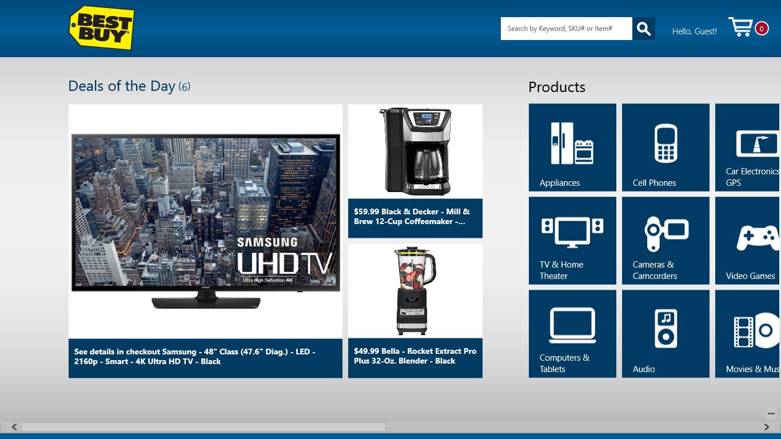Click the Best Buy logo
781x439 pixels.
click(x=101, y=28)
